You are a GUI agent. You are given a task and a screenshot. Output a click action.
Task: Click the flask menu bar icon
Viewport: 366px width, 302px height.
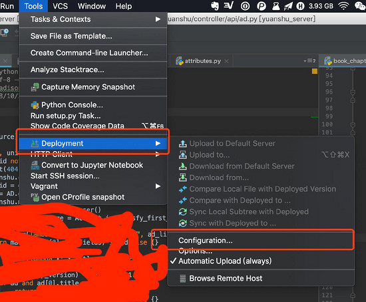[276, 6]
